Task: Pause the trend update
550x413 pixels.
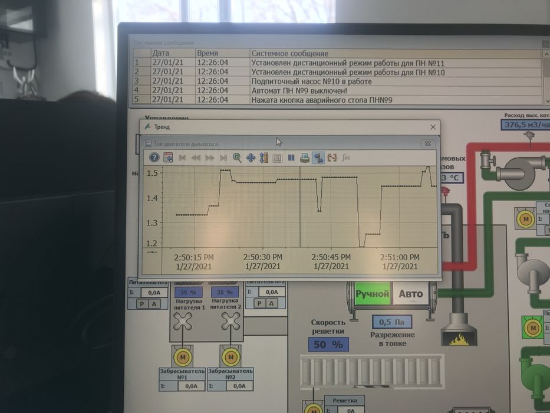Action: click(291, 158)
